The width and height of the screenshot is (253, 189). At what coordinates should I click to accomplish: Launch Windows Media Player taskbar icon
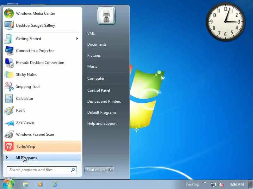point(40,184)
